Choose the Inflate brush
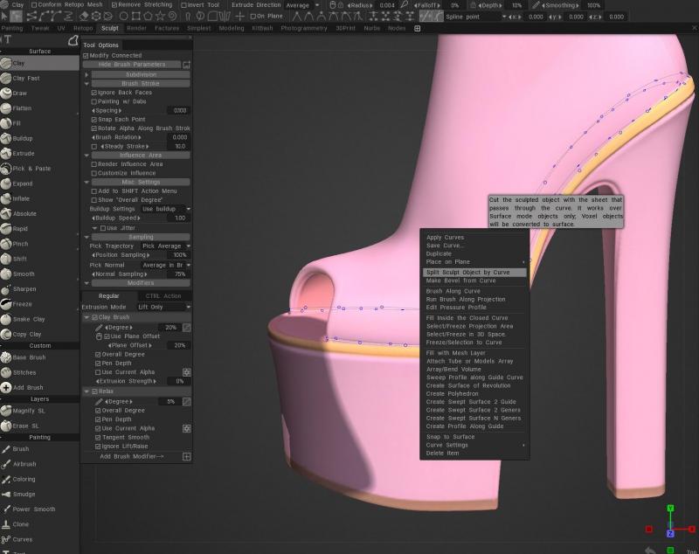Screen dimensions: 699x554 pyautogui.click(x=22, y=199)
